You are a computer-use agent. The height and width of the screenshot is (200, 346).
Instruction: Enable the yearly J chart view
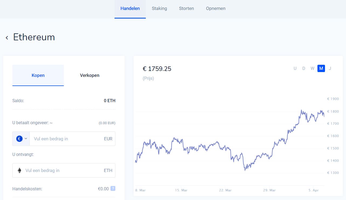[x=330, y=69]
